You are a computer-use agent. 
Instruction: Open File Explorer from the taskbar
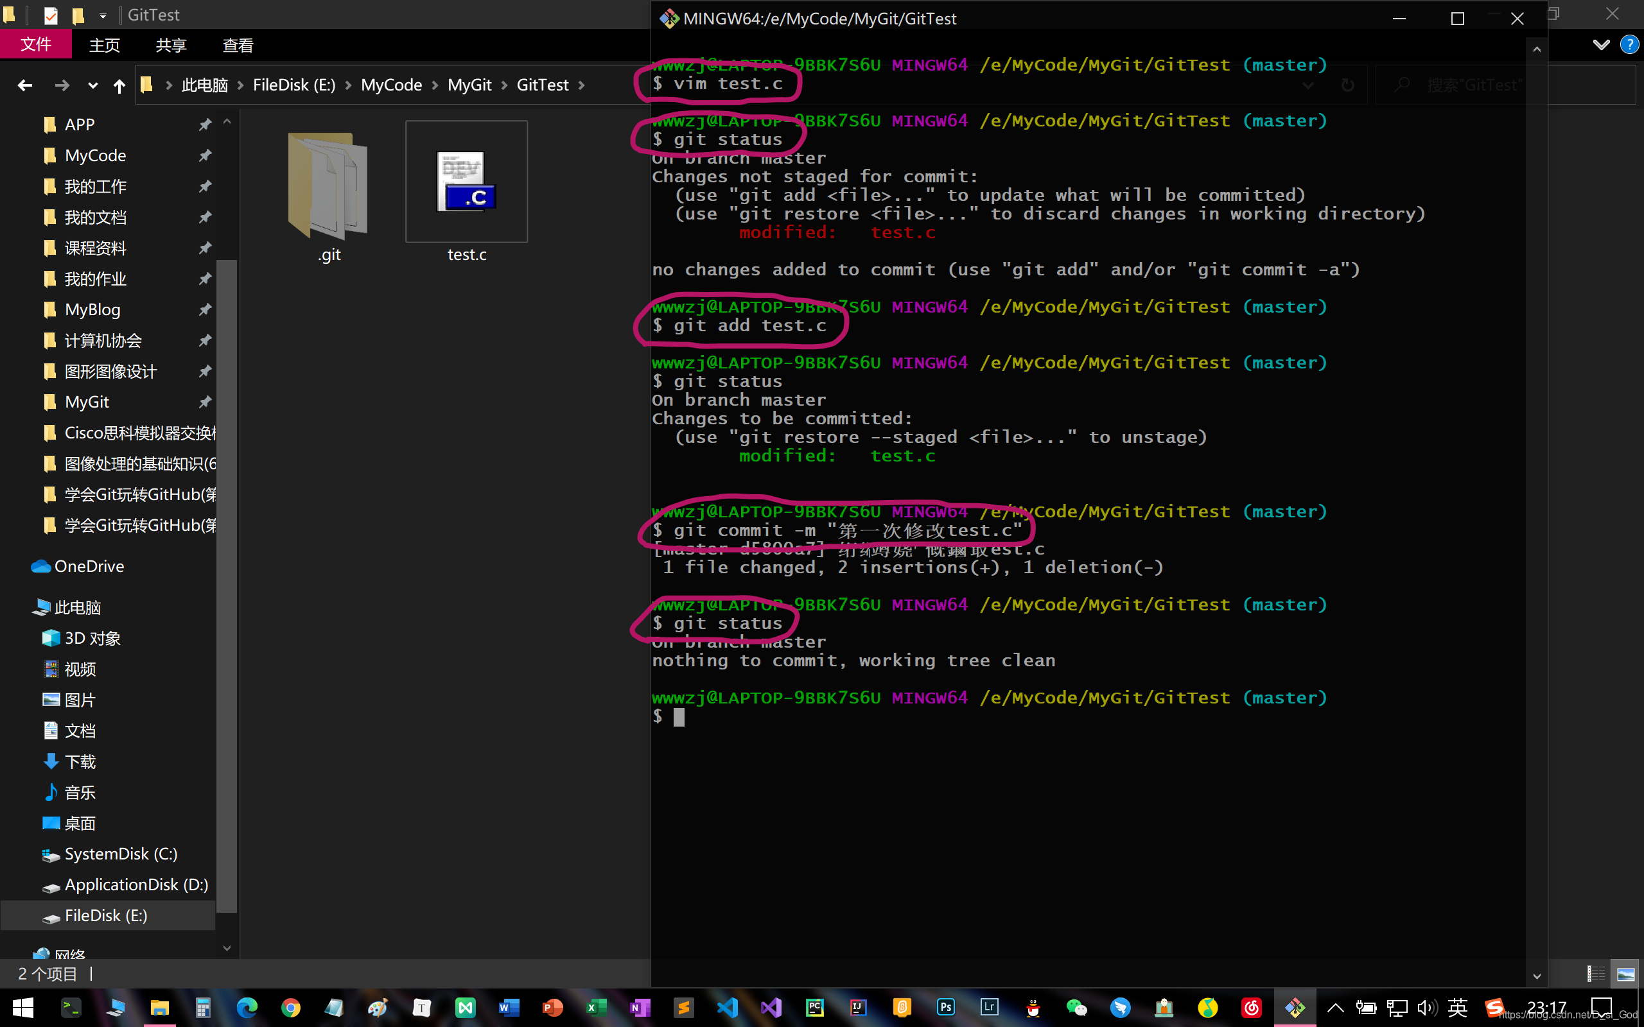(160, 1007)
